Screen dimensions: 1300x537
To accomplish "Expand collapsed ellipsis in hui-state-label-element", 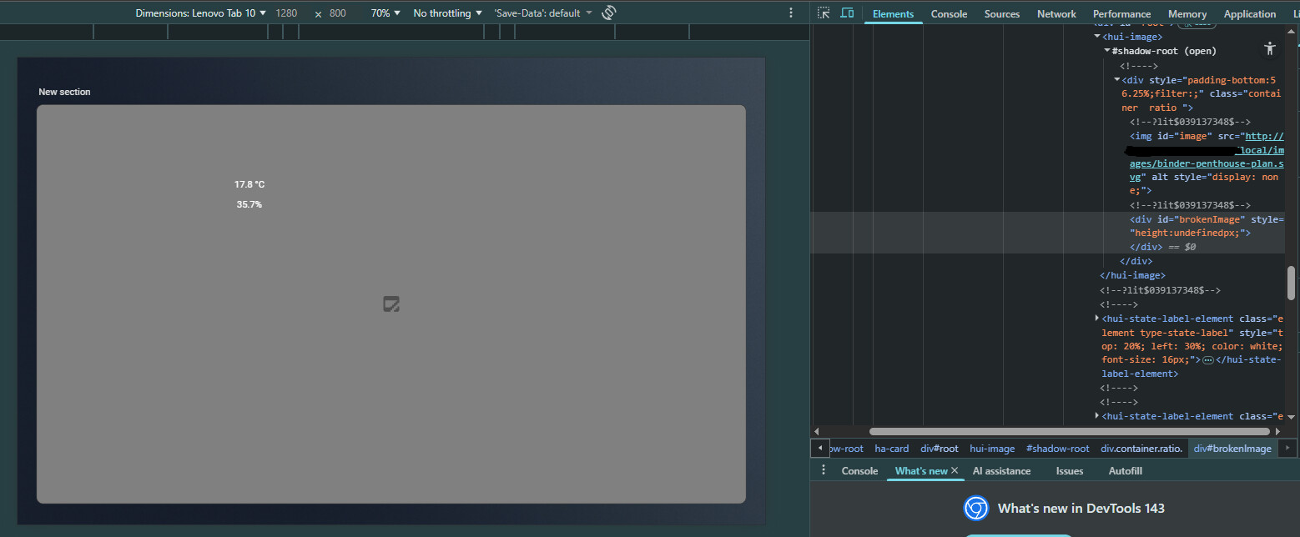I will pos(1207,359).
